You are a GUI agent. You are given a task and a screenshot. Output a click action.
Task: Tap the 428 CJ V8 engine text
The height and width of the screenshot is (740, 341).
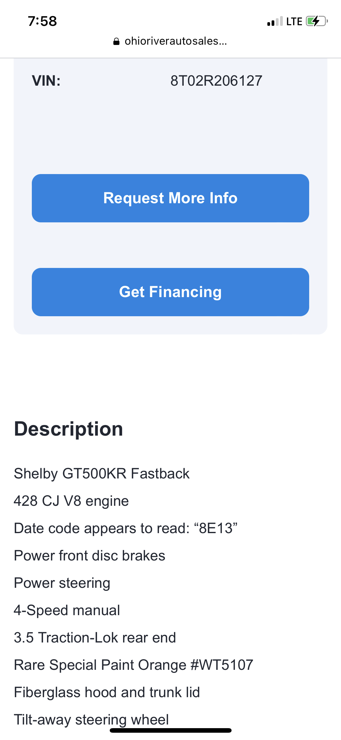click(x=72, y=501)
